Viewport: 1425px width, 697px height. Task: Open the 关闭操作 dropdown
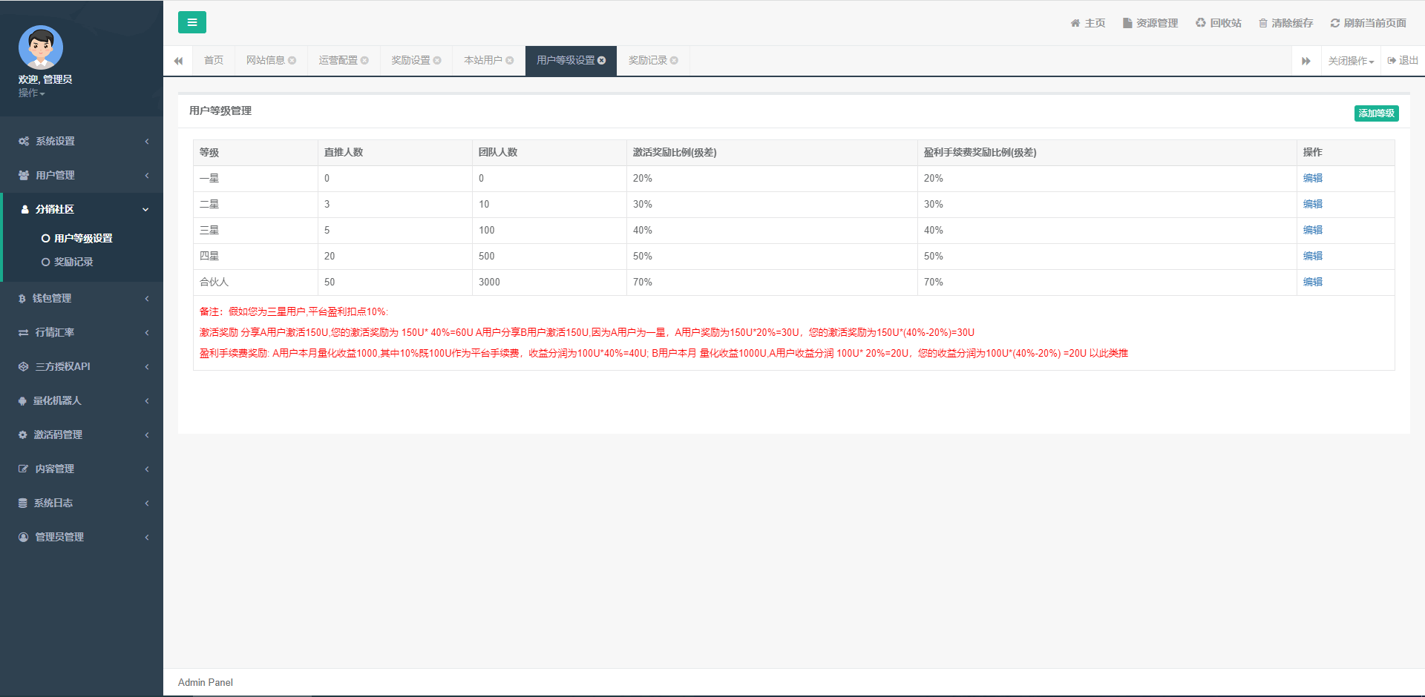(1351, 61)
